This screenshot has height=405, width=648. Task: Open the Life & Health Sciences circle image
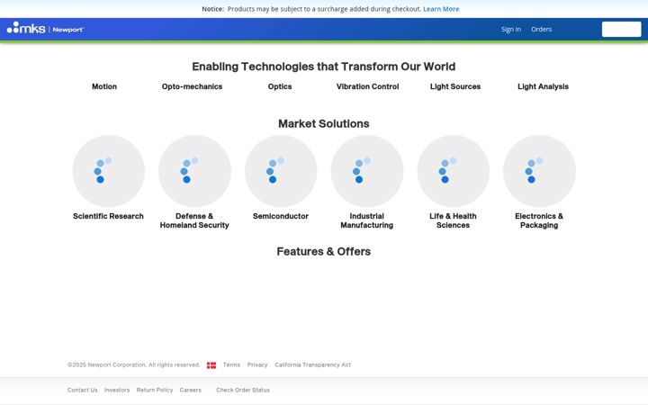[x=454, y=171]
